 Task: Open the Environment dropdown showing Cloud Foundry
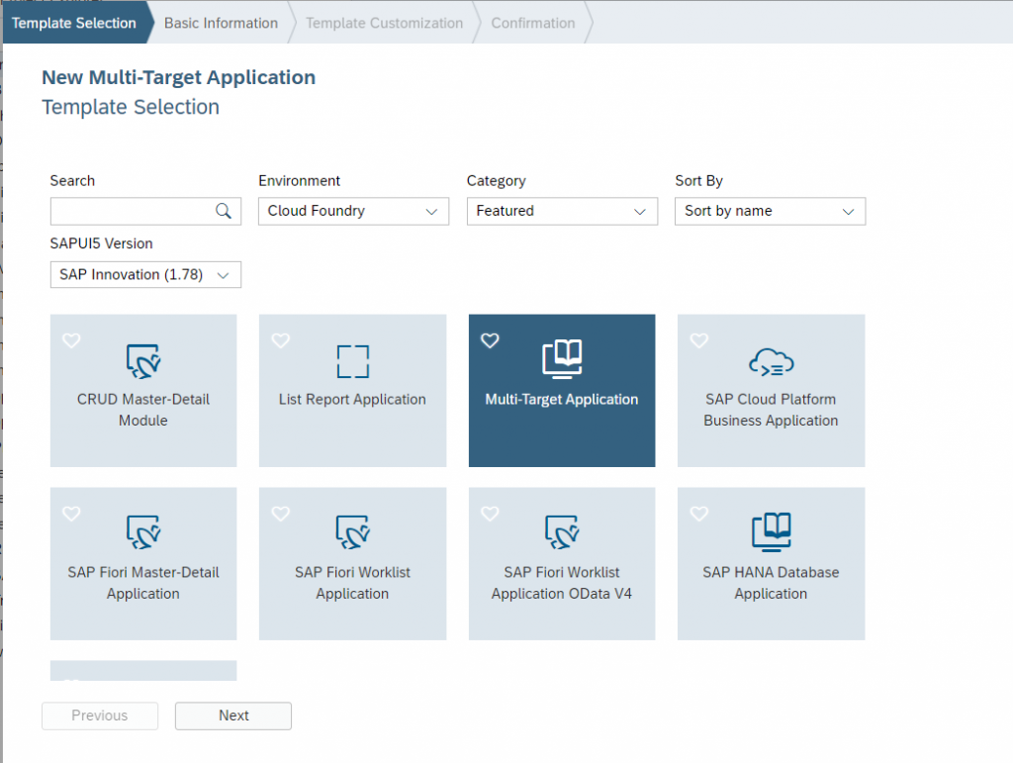(353, 211)
